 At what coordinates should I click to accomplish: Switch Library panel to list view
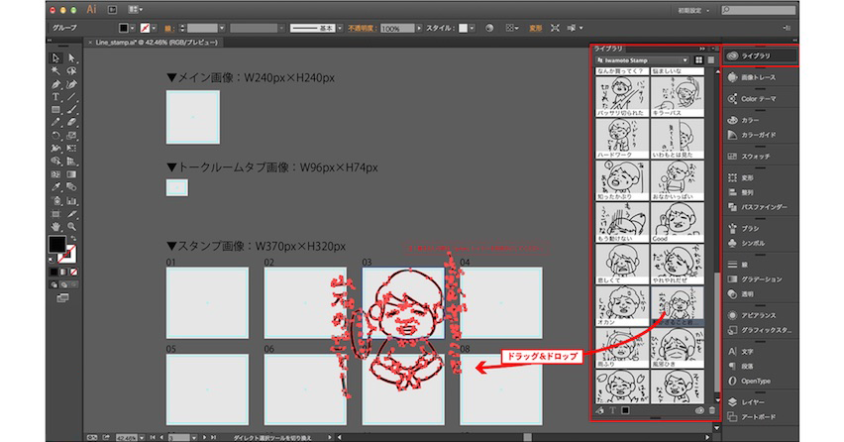[711, 60]
